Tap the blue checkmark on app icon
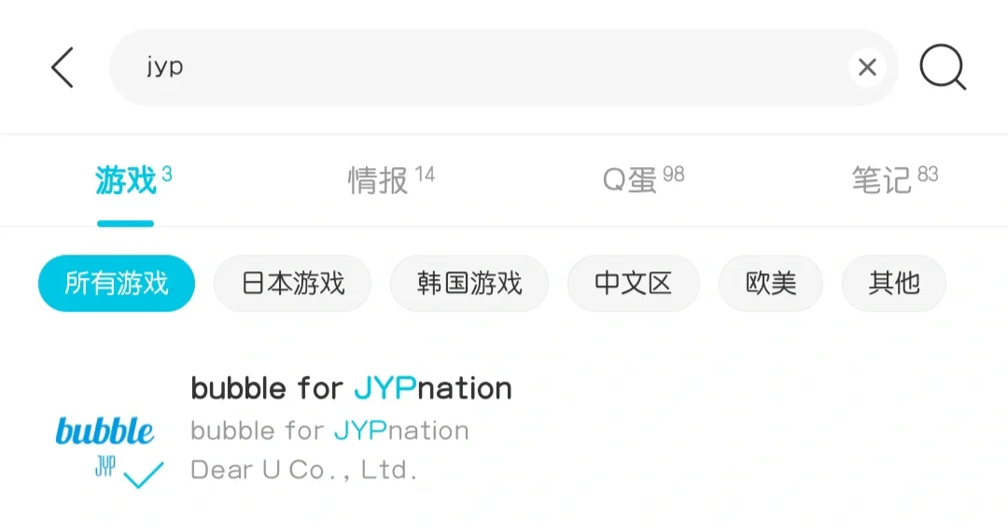Viewport: 1008px width, 530px height. 144,475
